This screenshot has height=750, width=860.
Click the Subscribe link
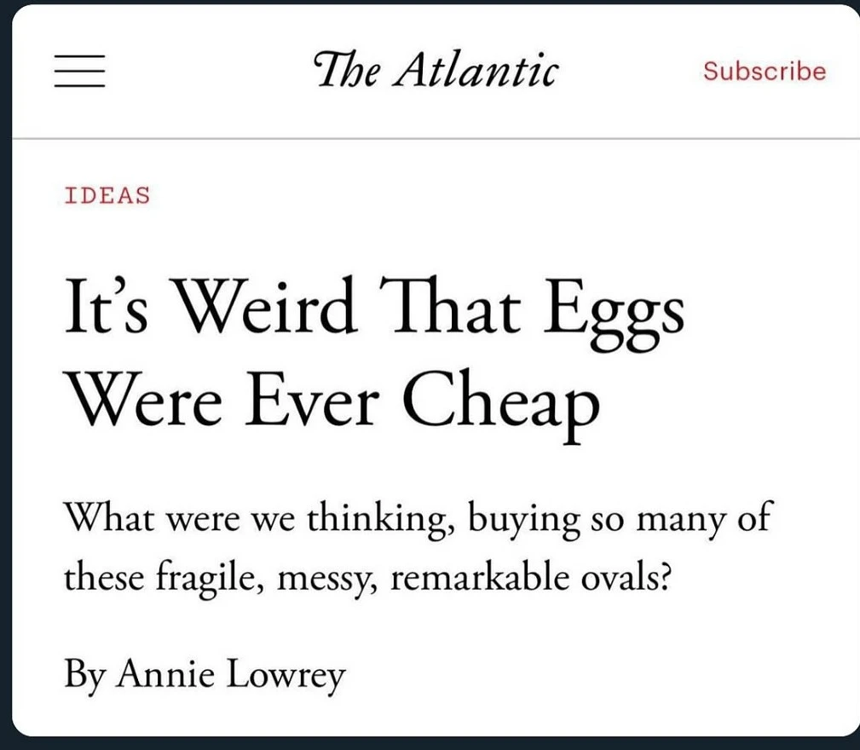click(x=765, y=71)
